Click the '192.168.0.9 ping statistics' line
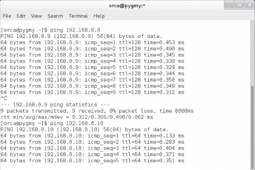The image size is (255, 170). [55, 105]
